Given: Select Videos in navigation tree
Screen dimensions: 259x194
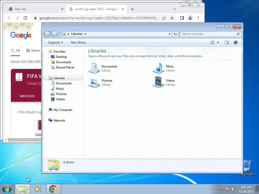Looking at the screenshot, I should coord(60,99).
